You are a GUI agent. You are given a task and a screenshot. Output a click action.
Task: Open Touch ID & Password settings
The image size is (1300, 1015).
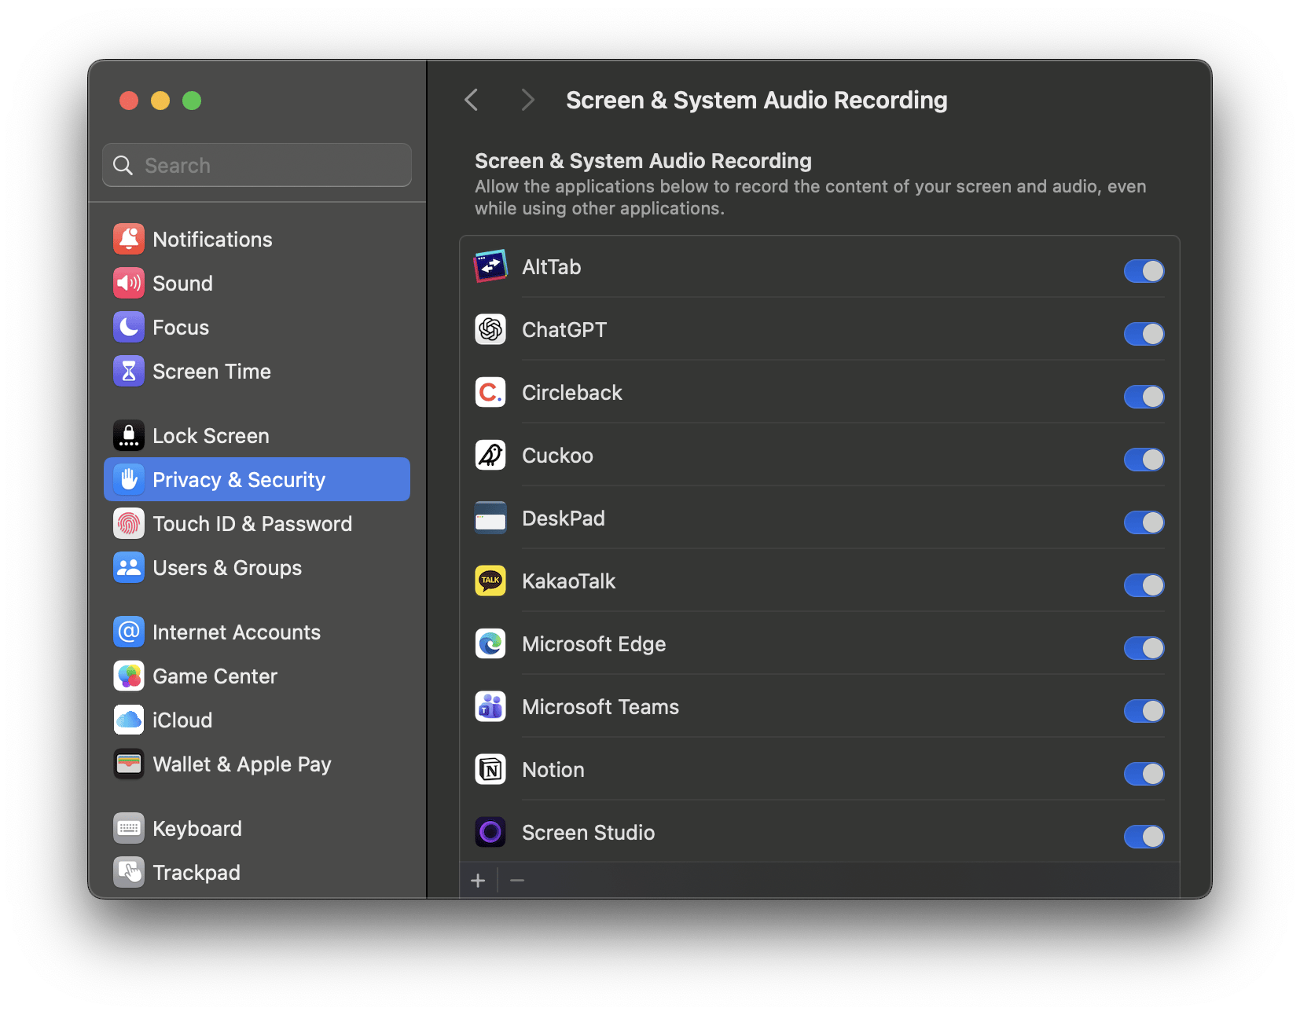(x=257, y=523)
